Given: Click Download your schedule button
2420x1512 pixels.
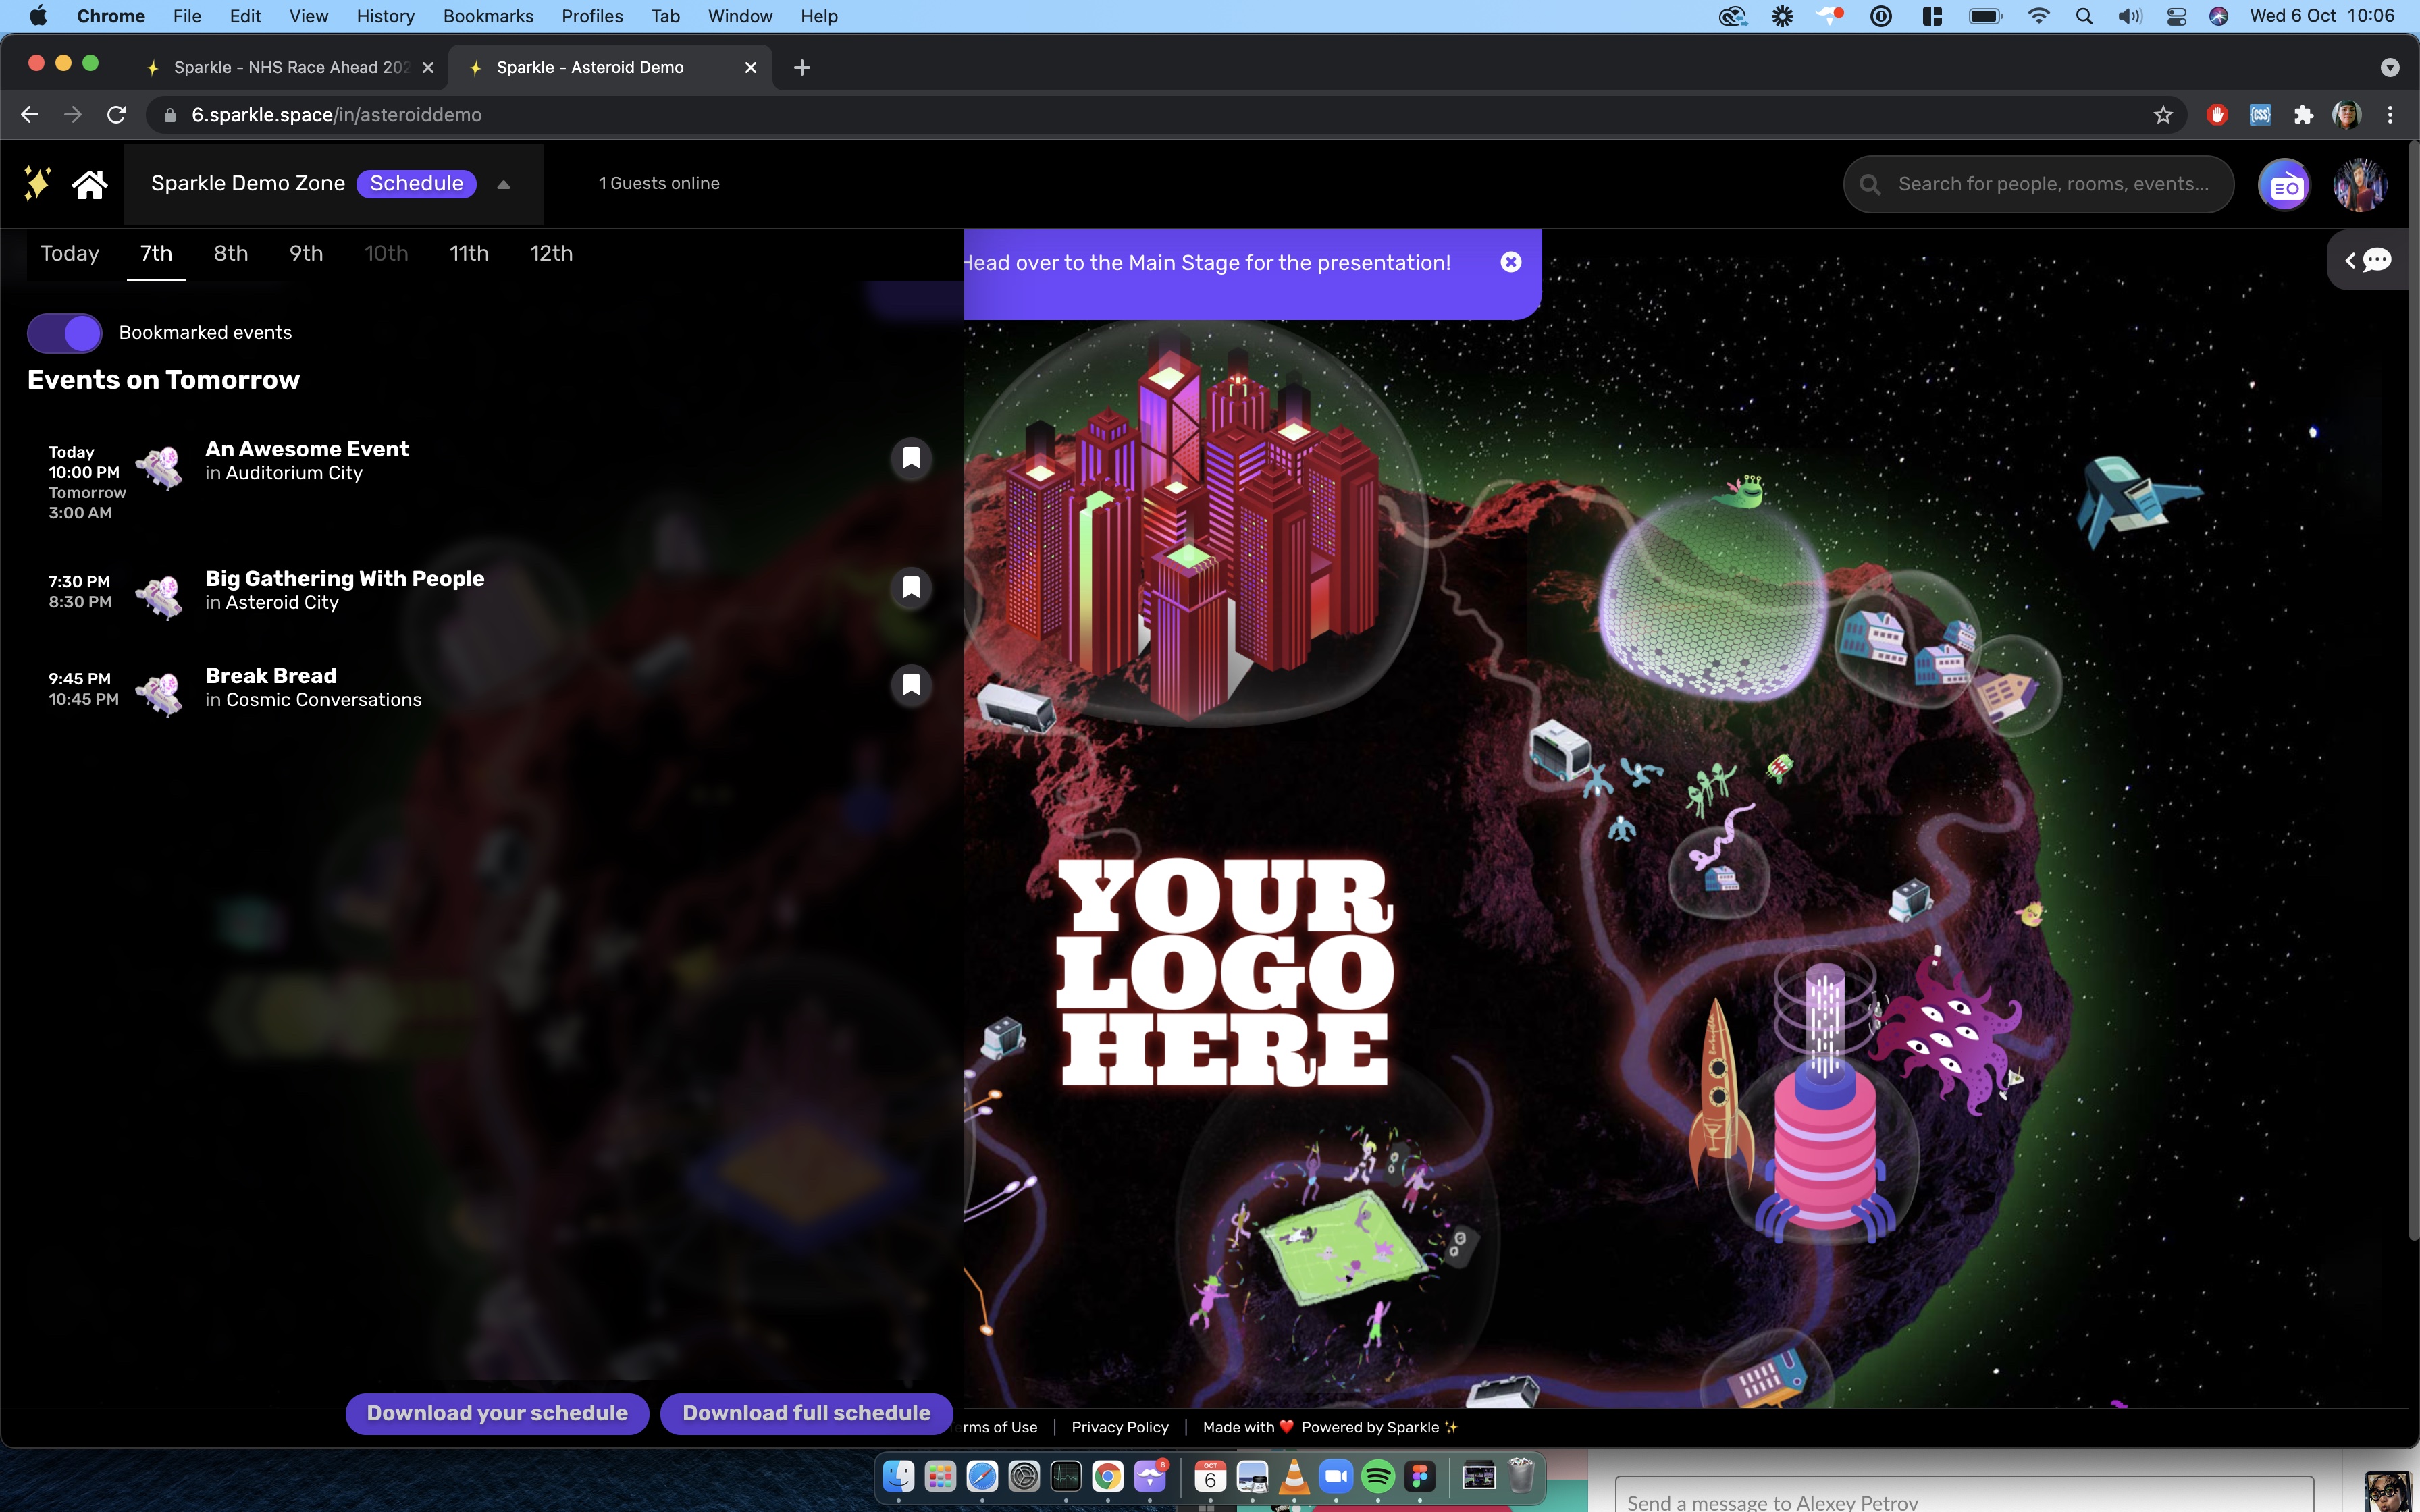Looking at the screenshot, I should pyautogui.click(x=497, y=1413).
